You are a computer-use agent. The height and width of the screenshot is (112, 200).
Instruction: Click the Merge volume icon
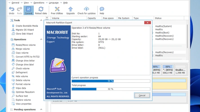(13, 49)
